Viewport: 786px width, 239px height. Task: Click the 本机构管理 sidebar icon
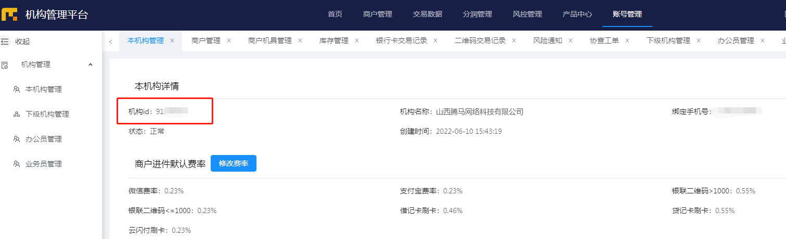[17, 90]
